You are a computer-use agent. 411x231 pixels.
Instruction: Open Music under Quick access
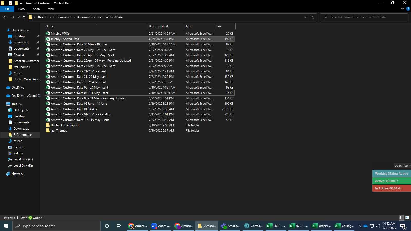click(x=17, y=73)
